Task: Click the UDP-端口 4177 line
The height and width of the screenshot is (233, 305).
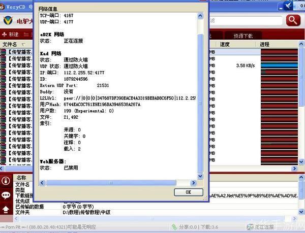Action: point(56,22)
